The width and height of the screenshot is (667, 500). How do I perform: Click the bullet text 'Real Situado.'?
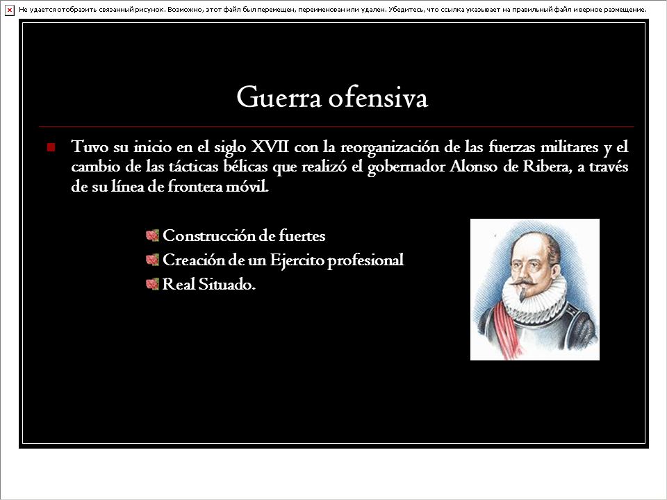209,284
